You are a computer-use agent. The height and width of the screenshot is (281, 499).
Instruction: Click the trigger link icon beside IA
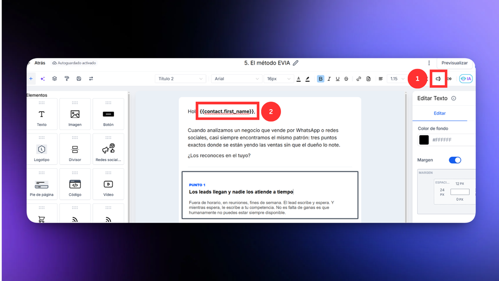449,79
